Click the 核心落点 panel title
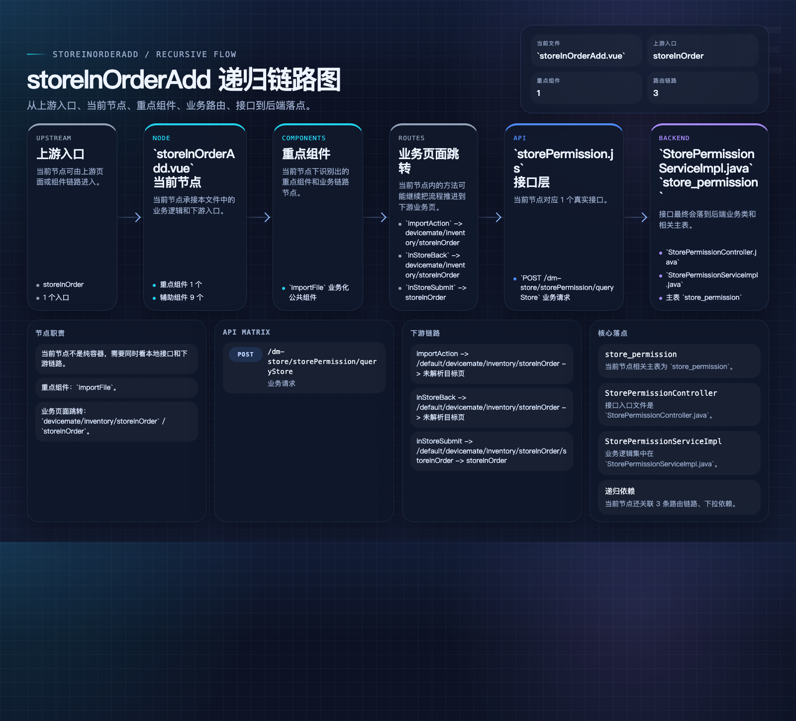Screen dimensions: 796x721 pos(613,333)
